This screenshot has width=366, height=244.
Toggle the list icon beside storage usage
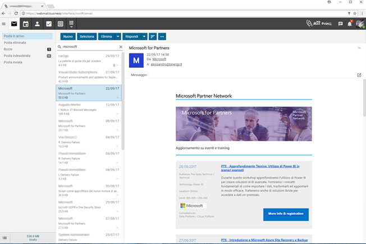point(4,238)
